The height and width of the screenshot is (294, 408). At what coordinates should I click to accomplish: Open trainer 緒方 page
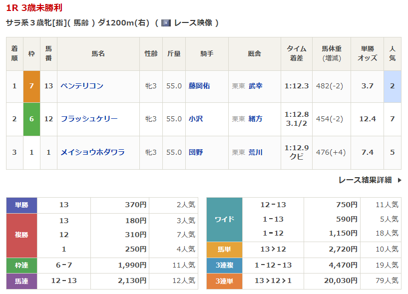pyautogui.click(x=255, y=119)
